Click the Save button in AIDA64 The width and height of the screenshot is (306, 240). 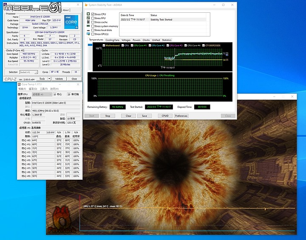pos(144,116)
